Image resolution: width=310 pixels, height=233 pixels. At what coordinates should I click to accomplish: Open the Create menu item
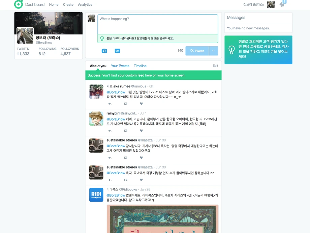[68, 4]
